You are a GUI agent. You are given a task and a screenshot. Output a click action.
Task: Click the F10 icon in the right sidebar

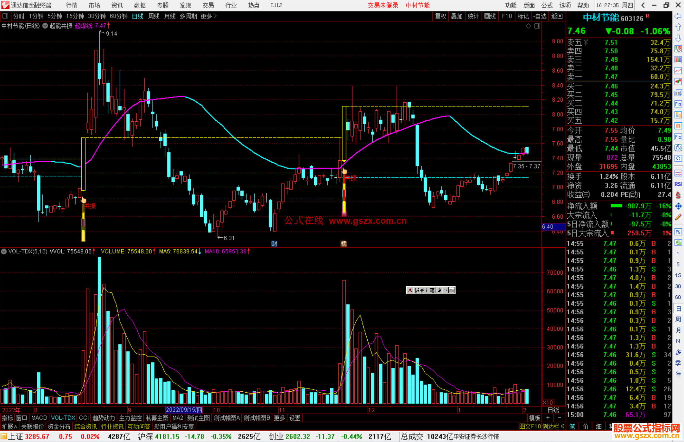[678, 104]
